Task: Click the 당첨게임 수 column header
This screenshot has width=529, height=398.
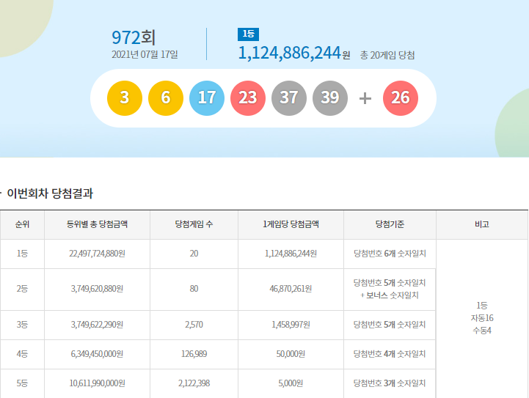Action: click(194, 224)
